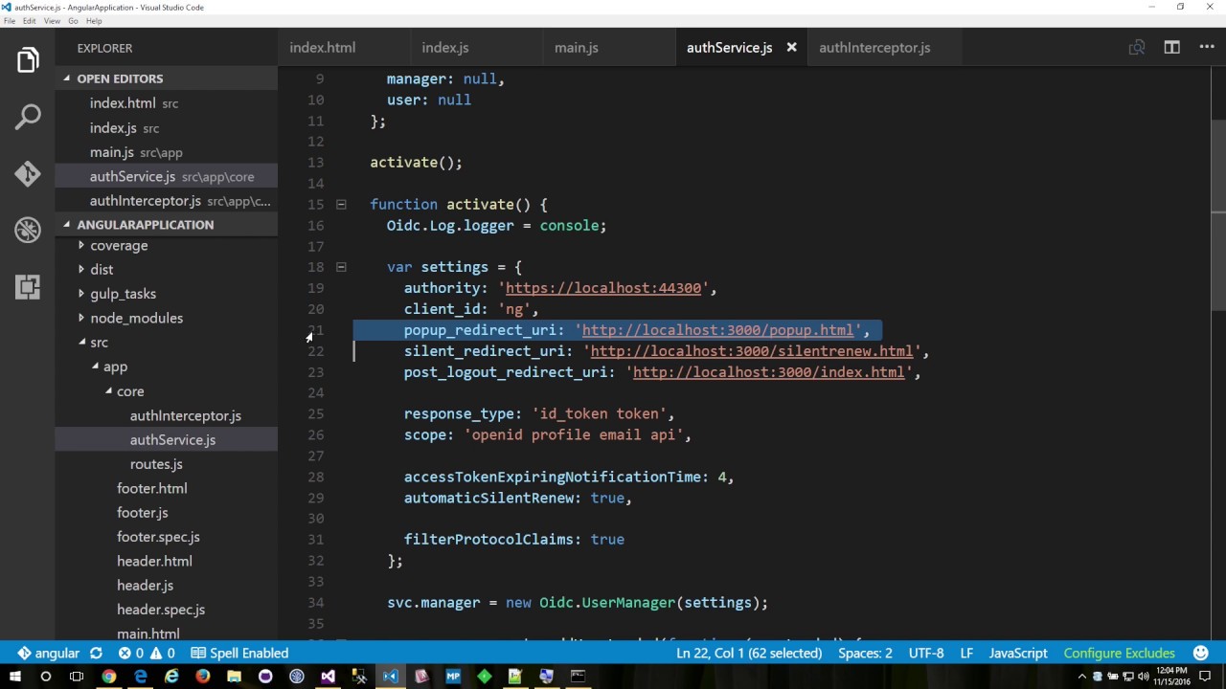This screenshot has width=1226, height=689.
Task: Change language mode JavaScript
Action: [1018, 653]
